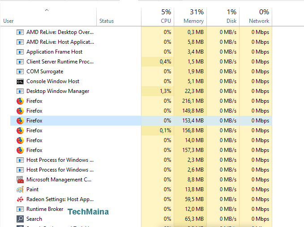Click the Paint palette icon

pos(20,189)
